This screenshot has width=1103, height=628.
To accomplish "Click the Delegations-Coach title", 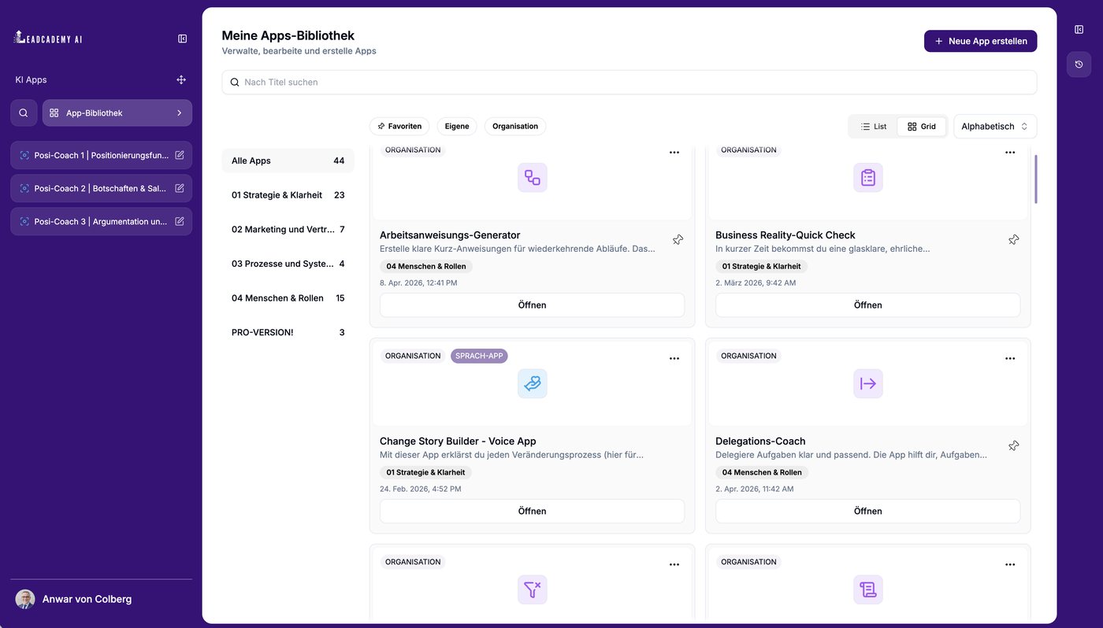I will pyautogui.click(x=760, y=441).
